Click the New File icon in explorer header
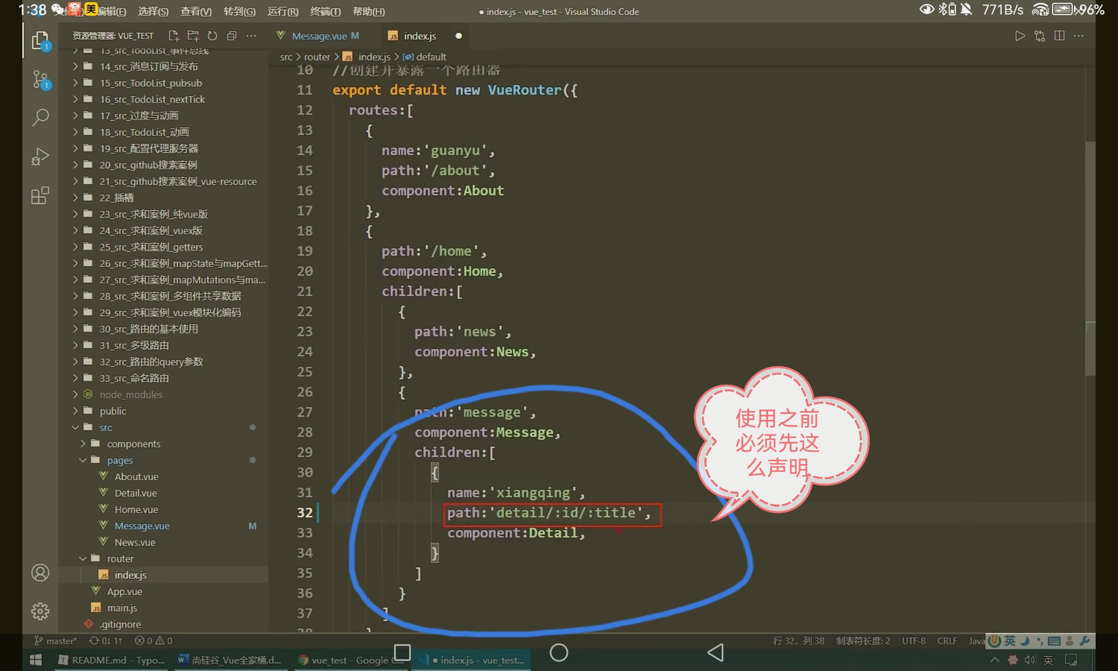The image size is (1118, 671). [x=173, y=36]
